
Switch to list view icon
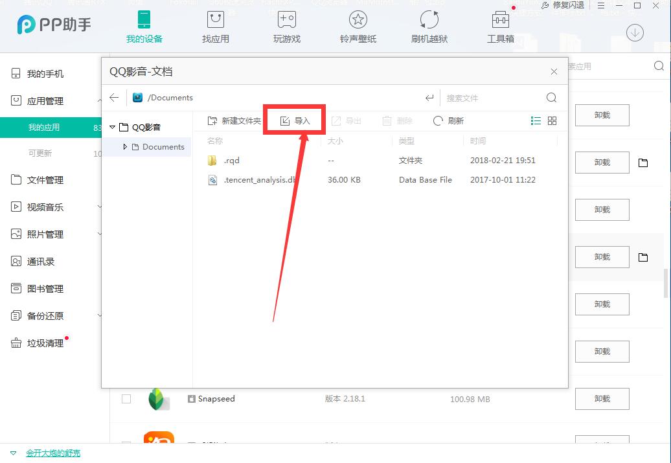[536, 120]
